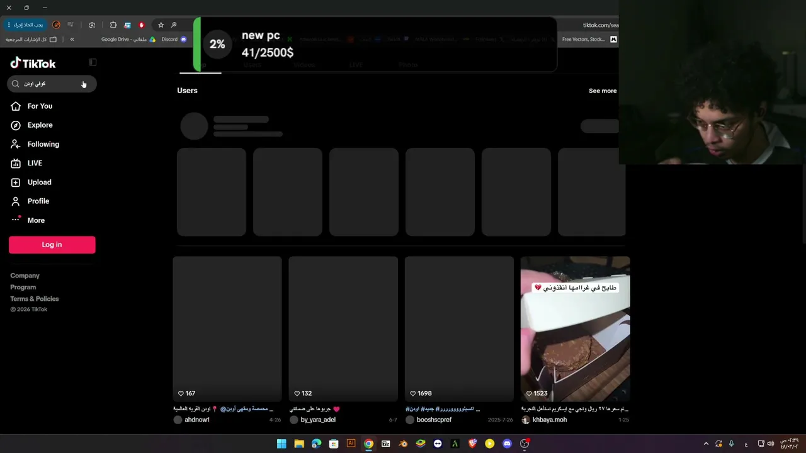Image resolution: width=806 pixels, height=453 pixels.
Task: Open the chocolate cake video thumbnail
Action: (x=575, y=328)
